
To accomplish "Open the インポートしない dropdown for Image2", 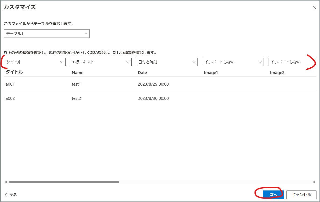I will coord(292,62).
